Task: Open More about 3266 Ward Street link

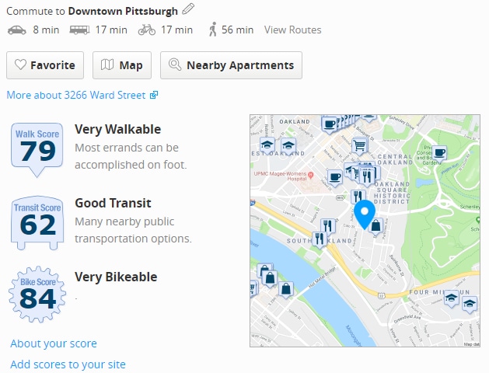Action: 82,95
